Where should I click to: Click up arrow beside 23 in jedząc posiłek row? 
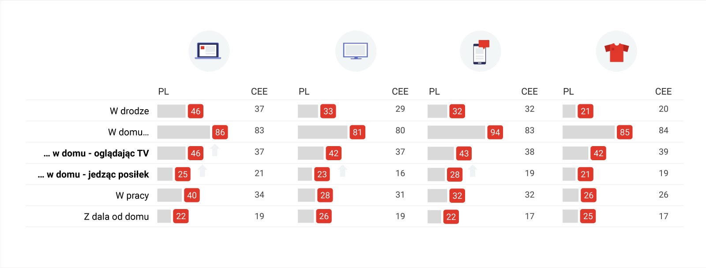pyautogui.click(x=342, y=171)
